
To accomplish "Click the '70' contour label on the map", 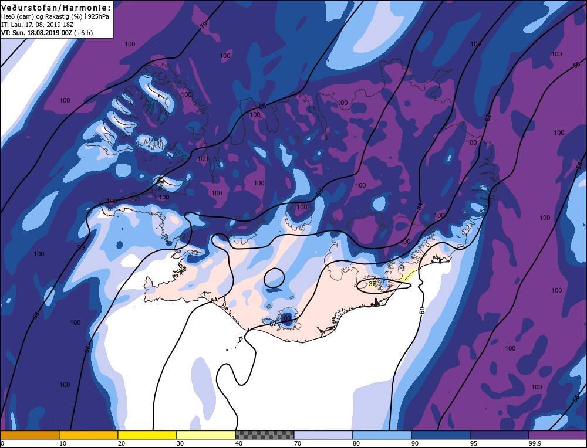I will (x=203, y=25).
